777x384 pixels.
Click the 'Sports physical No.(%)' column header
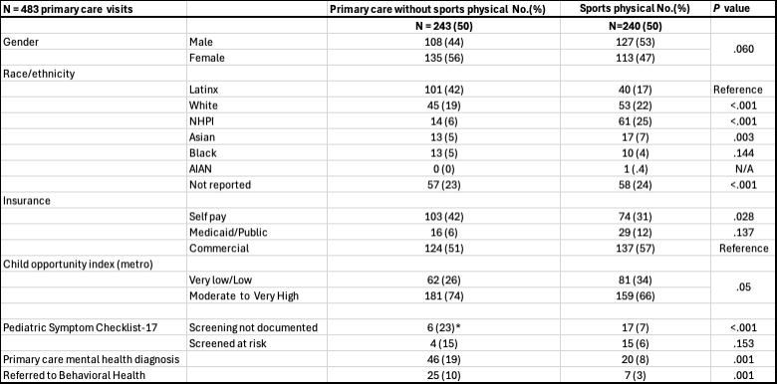click(x=635, y=9)
